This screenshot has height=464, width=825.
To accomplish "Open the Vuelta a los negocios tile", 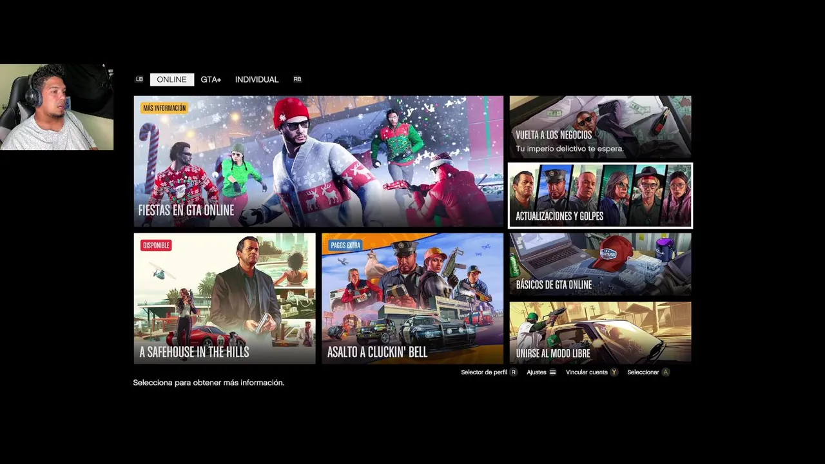I will pyautogui.click(x=600, y=127).
